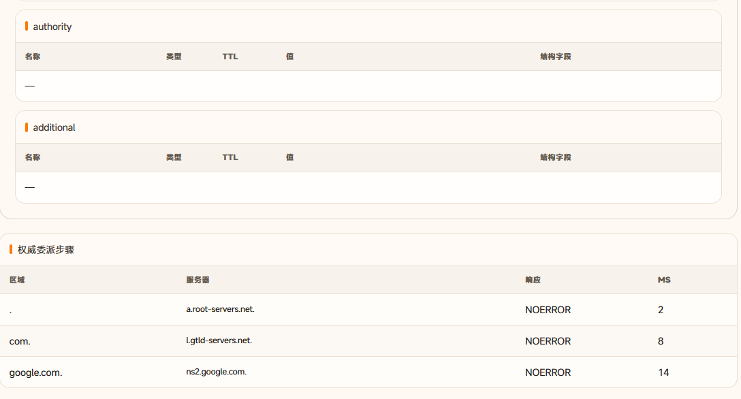Viewport: 741px width, 399px height.
Task: Click 名称 header in authority table
Action: point(33,57)
